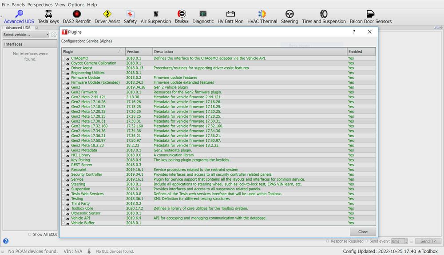Select the DAS2 Retrofit toolbar icon

pos(77,17)
